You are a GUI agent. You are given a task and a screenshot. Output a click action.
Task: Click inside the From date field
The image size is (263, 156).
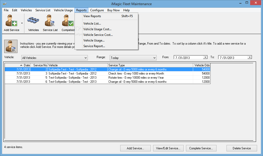[189, 58]
